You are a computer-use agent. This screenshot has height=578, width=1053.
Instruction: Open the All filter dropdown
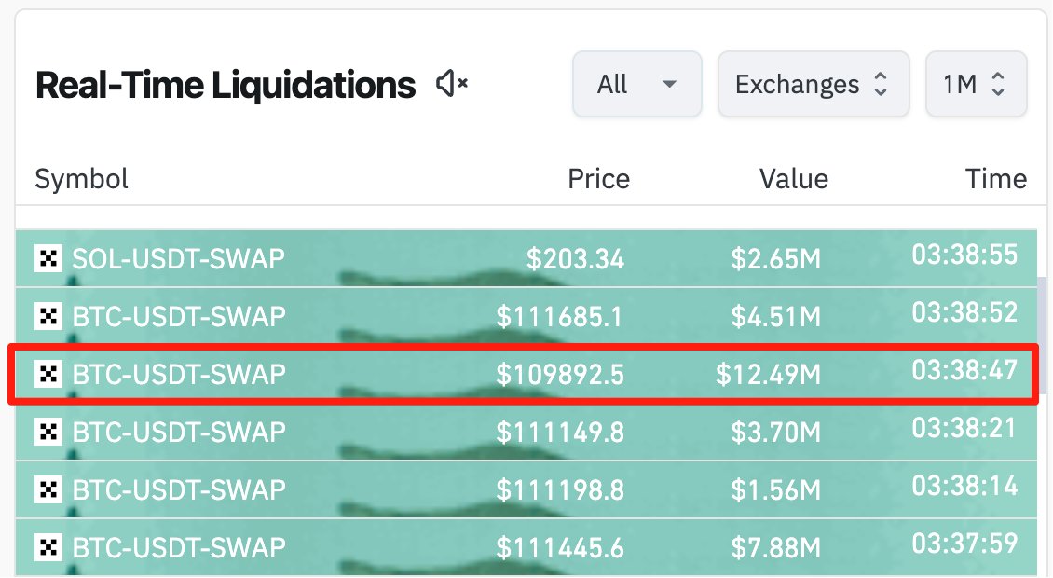tap(637, 84)
